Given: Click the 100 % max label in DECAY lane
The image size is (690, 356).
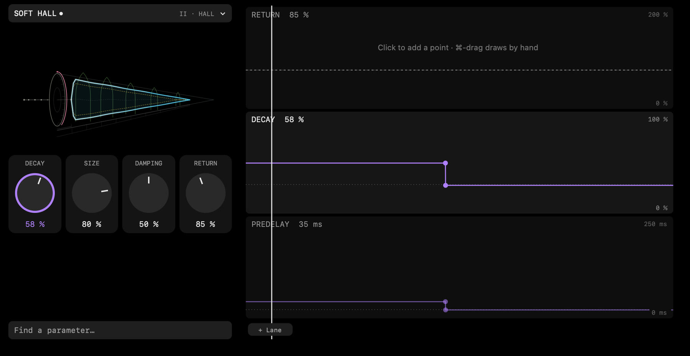Looking at the screenshot, I should [x=658, y=119].
